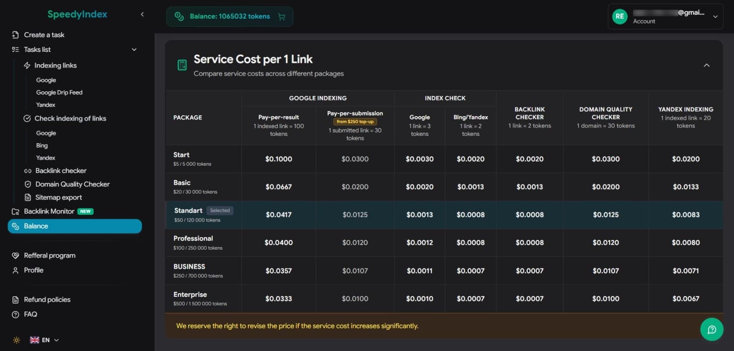Click the Backlink checker link icon

click(x=28, y=171)
